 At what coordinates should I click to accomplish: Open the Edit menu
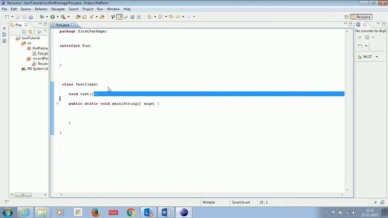13,9
